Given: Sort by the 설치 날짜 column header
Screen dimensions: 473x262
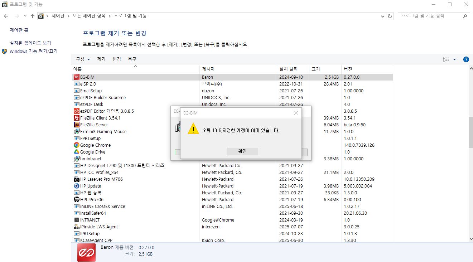Looking at the screenshot, I should click(x=294, y=69).
